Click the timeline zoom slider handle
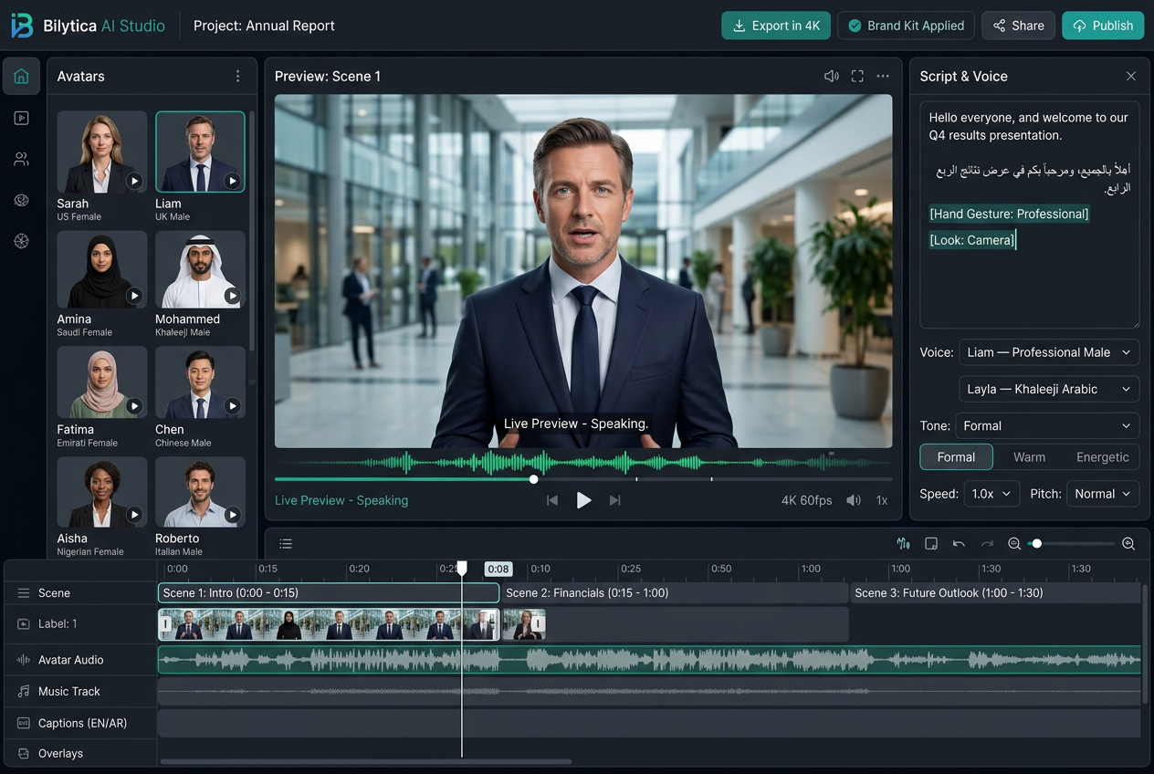The image size is (1154, 774). (1036, 544)
